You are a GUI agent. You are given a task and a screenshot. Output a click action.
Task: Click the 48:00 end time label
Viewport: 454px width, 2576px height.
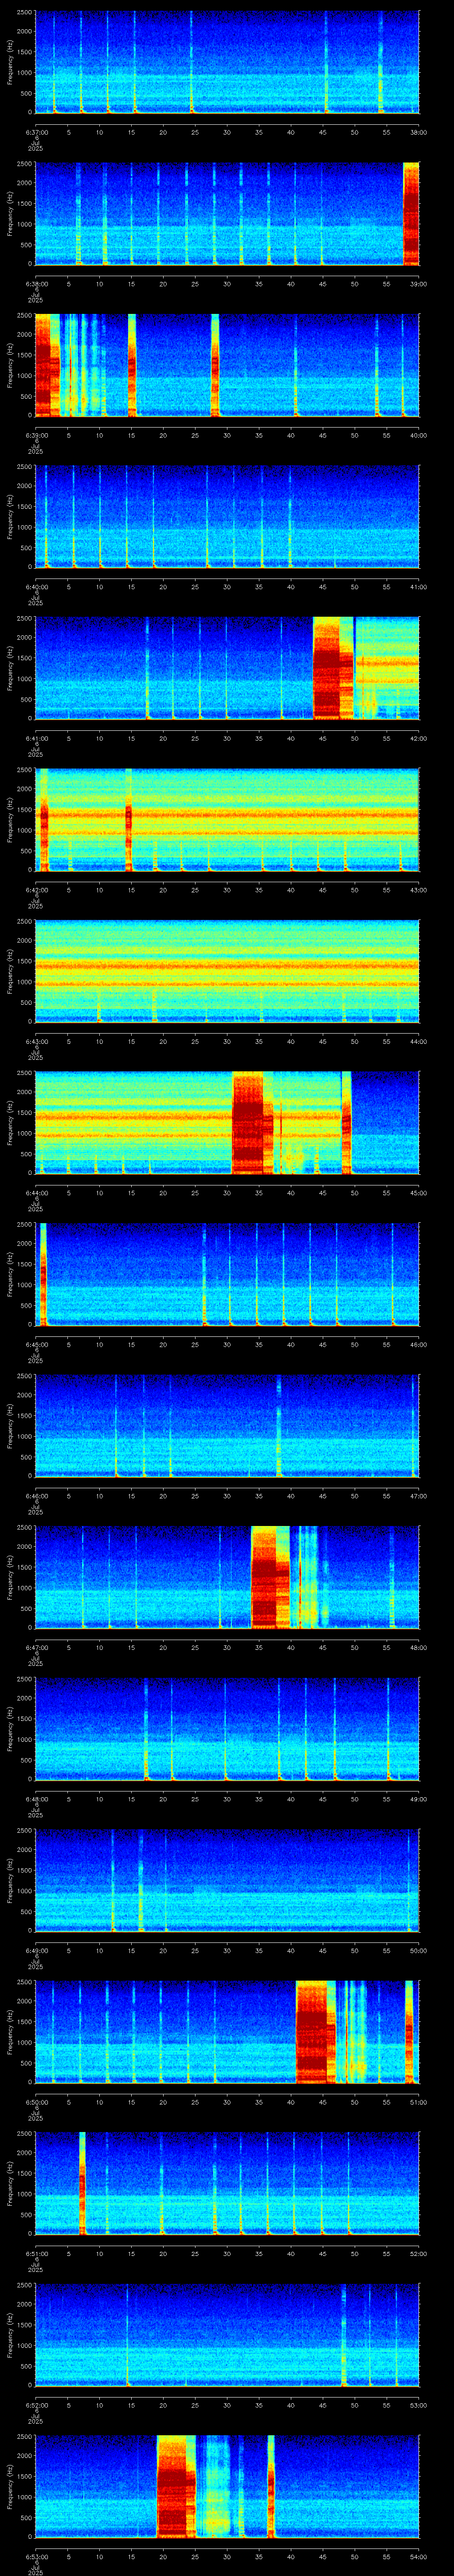tap(418, 1647)
